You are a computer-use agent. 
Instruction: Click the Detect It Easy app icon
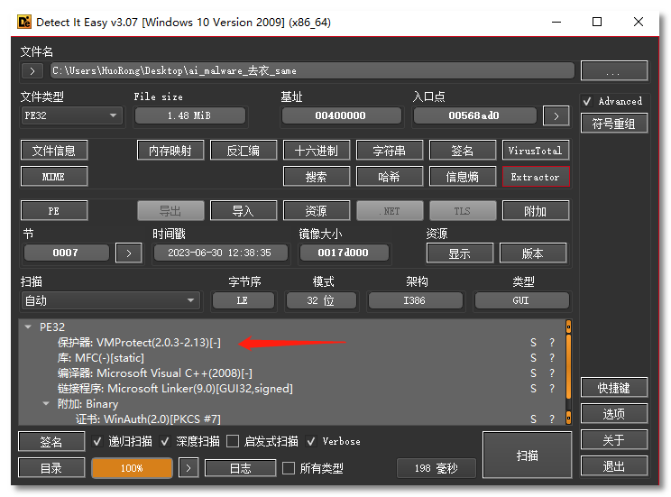point(24,22)
